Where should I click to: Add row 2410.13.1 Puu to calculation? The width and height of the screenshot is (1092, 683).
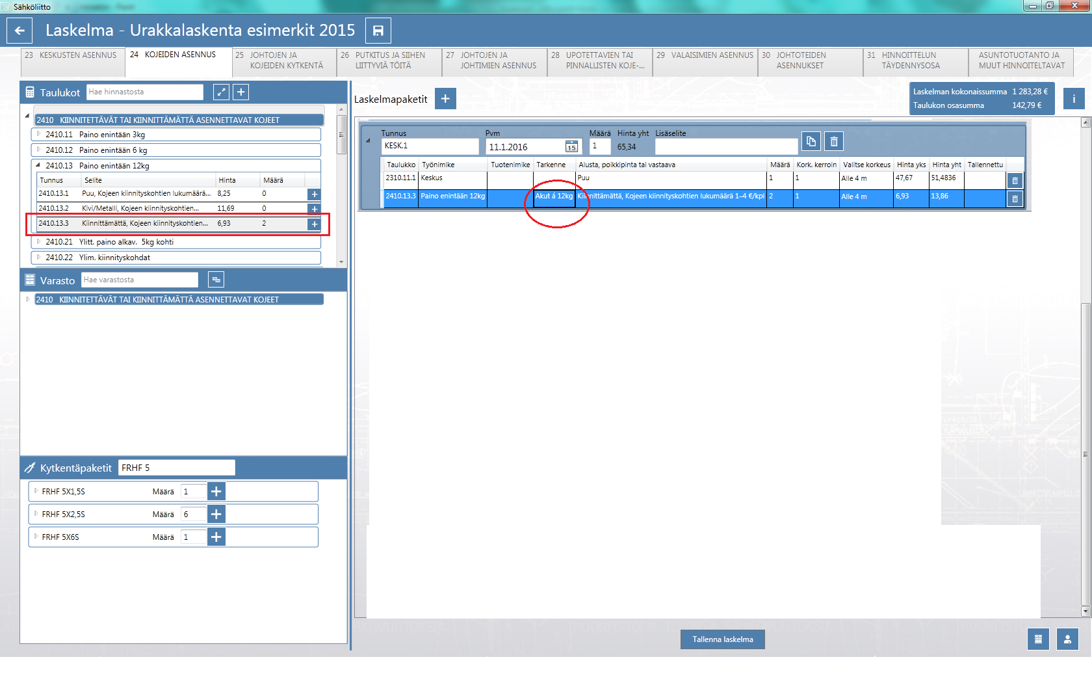(314, 194)
